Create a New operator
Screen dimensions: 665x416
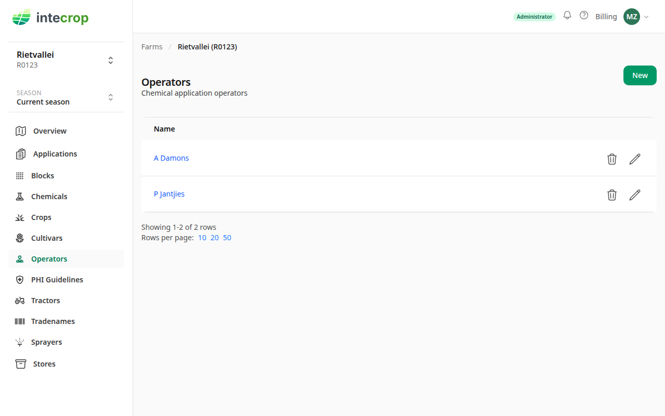click(640, 75)
